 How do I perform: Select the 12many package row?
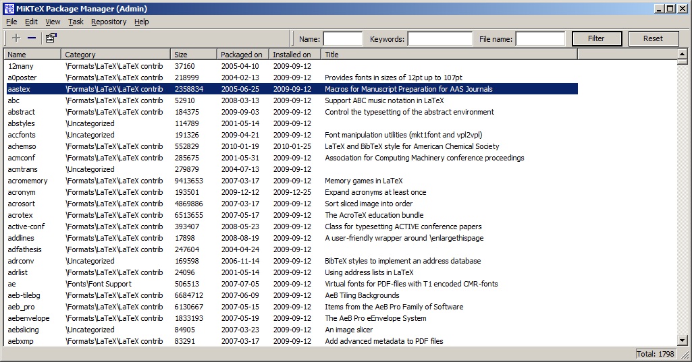tap(292, 66)
